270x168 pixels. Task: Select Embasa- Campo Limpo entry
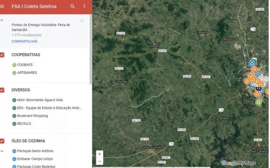(x=35, y=159)
